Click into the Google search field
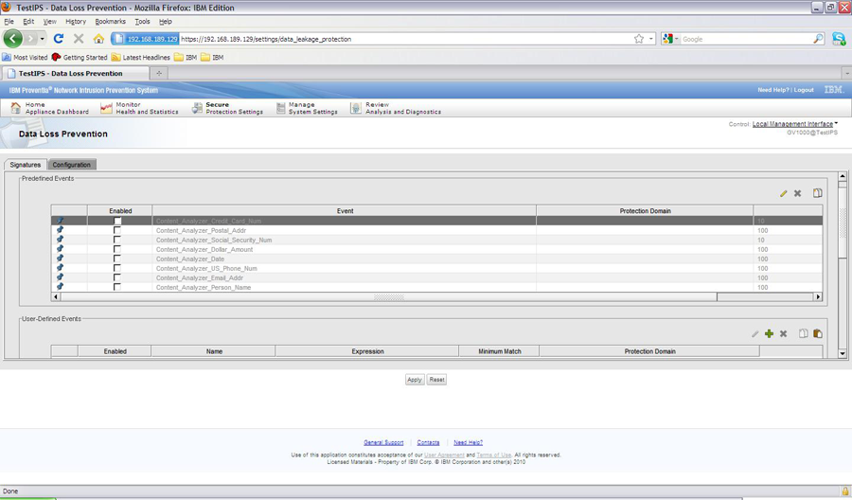 pos(746,39)
